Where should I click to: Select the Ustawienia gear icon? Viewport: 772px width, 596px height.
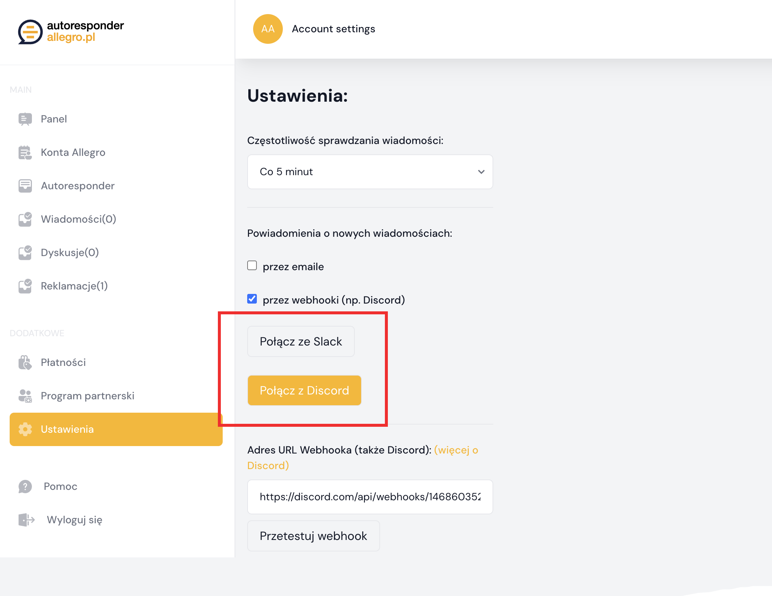click(x=24, y=429)
